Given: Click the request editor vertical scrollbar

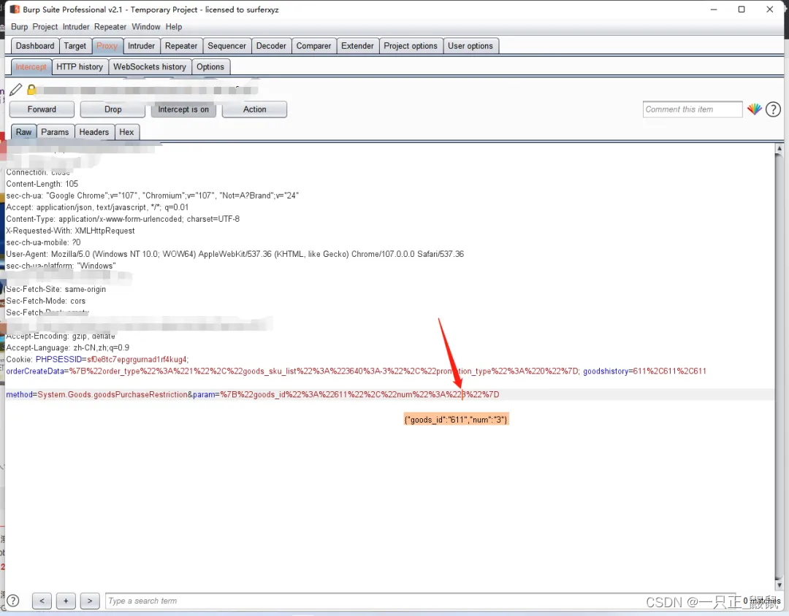Looking at the screenshot, I should (x=779, y=366).
